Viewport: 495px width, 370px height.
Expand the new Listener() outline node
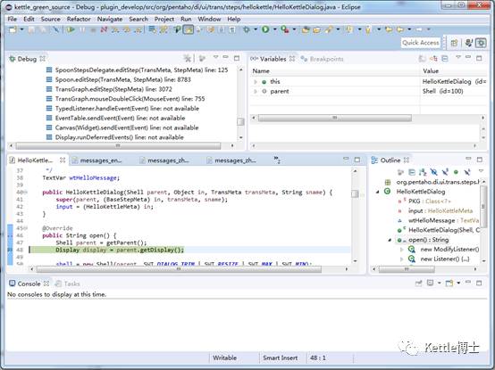[x=401, y=259]
